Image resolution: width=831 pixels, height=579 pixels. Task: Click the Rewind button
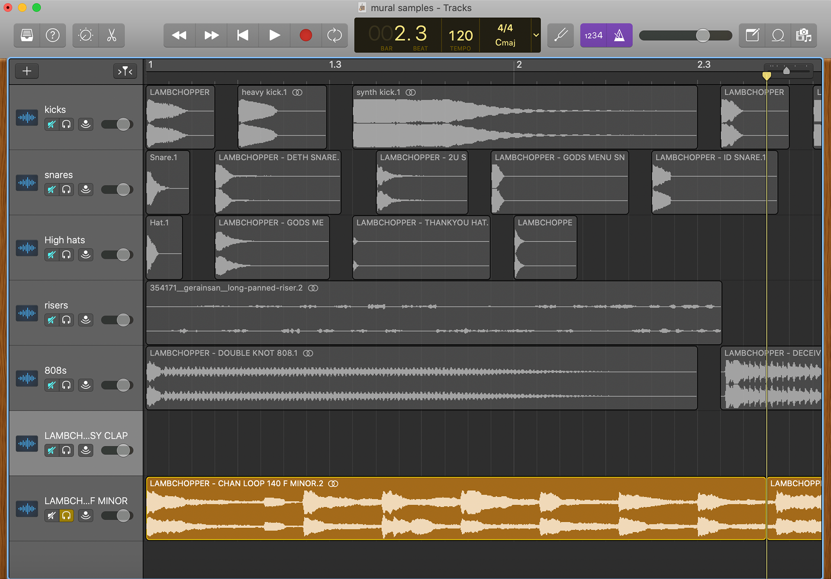click(x=179, y=35)
